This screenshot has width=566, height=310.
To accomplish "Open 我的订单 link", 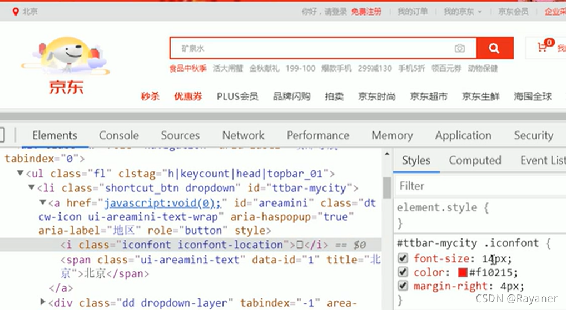I will [412, 12].
